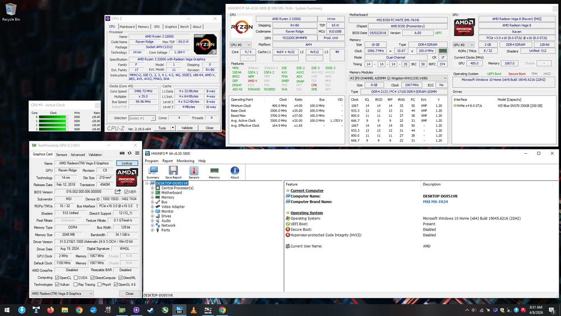Open GPU-Z hamburger menu icon

coord(137,153)
